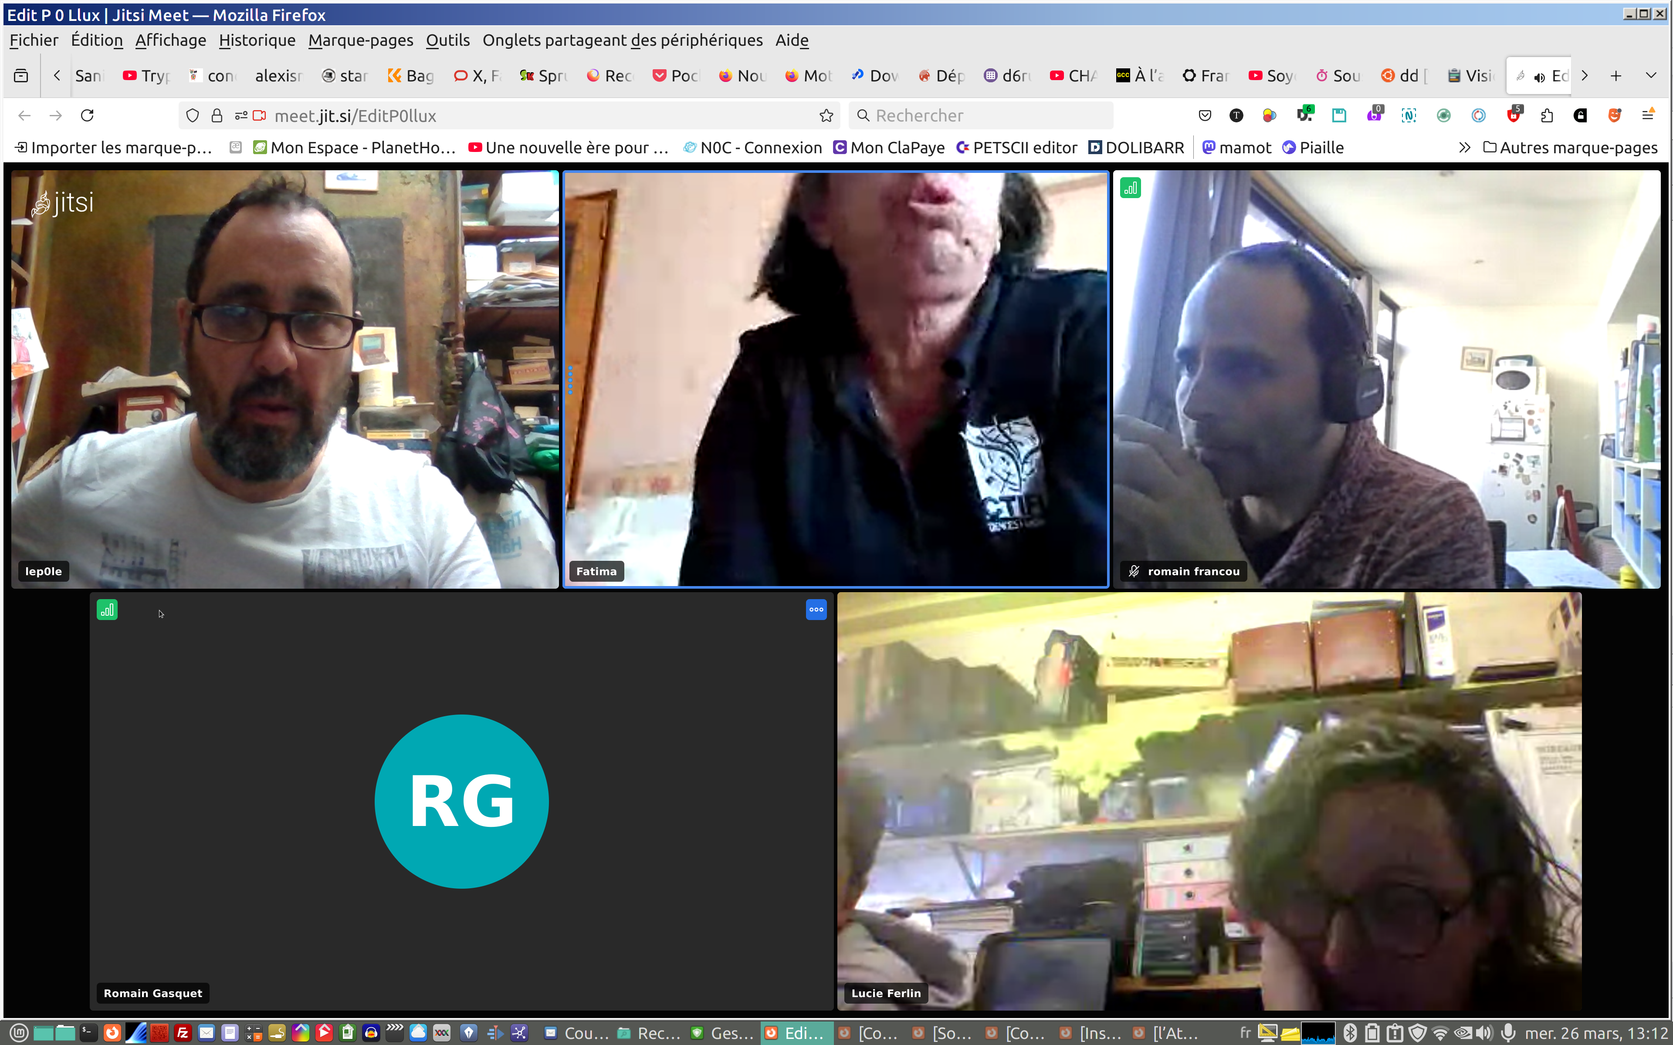Click romain francou's connection quality indicator
Viewport: 1673px width, 1045px height.
(1130, 188)
